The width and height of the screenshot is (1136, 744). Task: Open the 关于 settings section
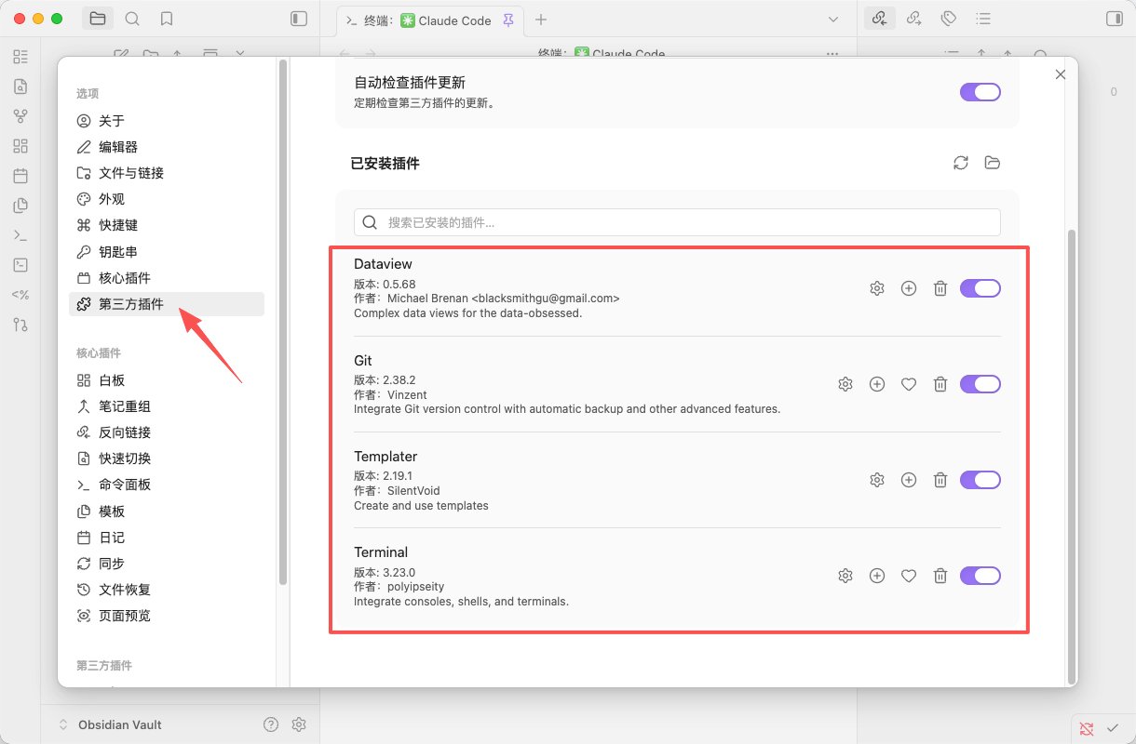167,121
